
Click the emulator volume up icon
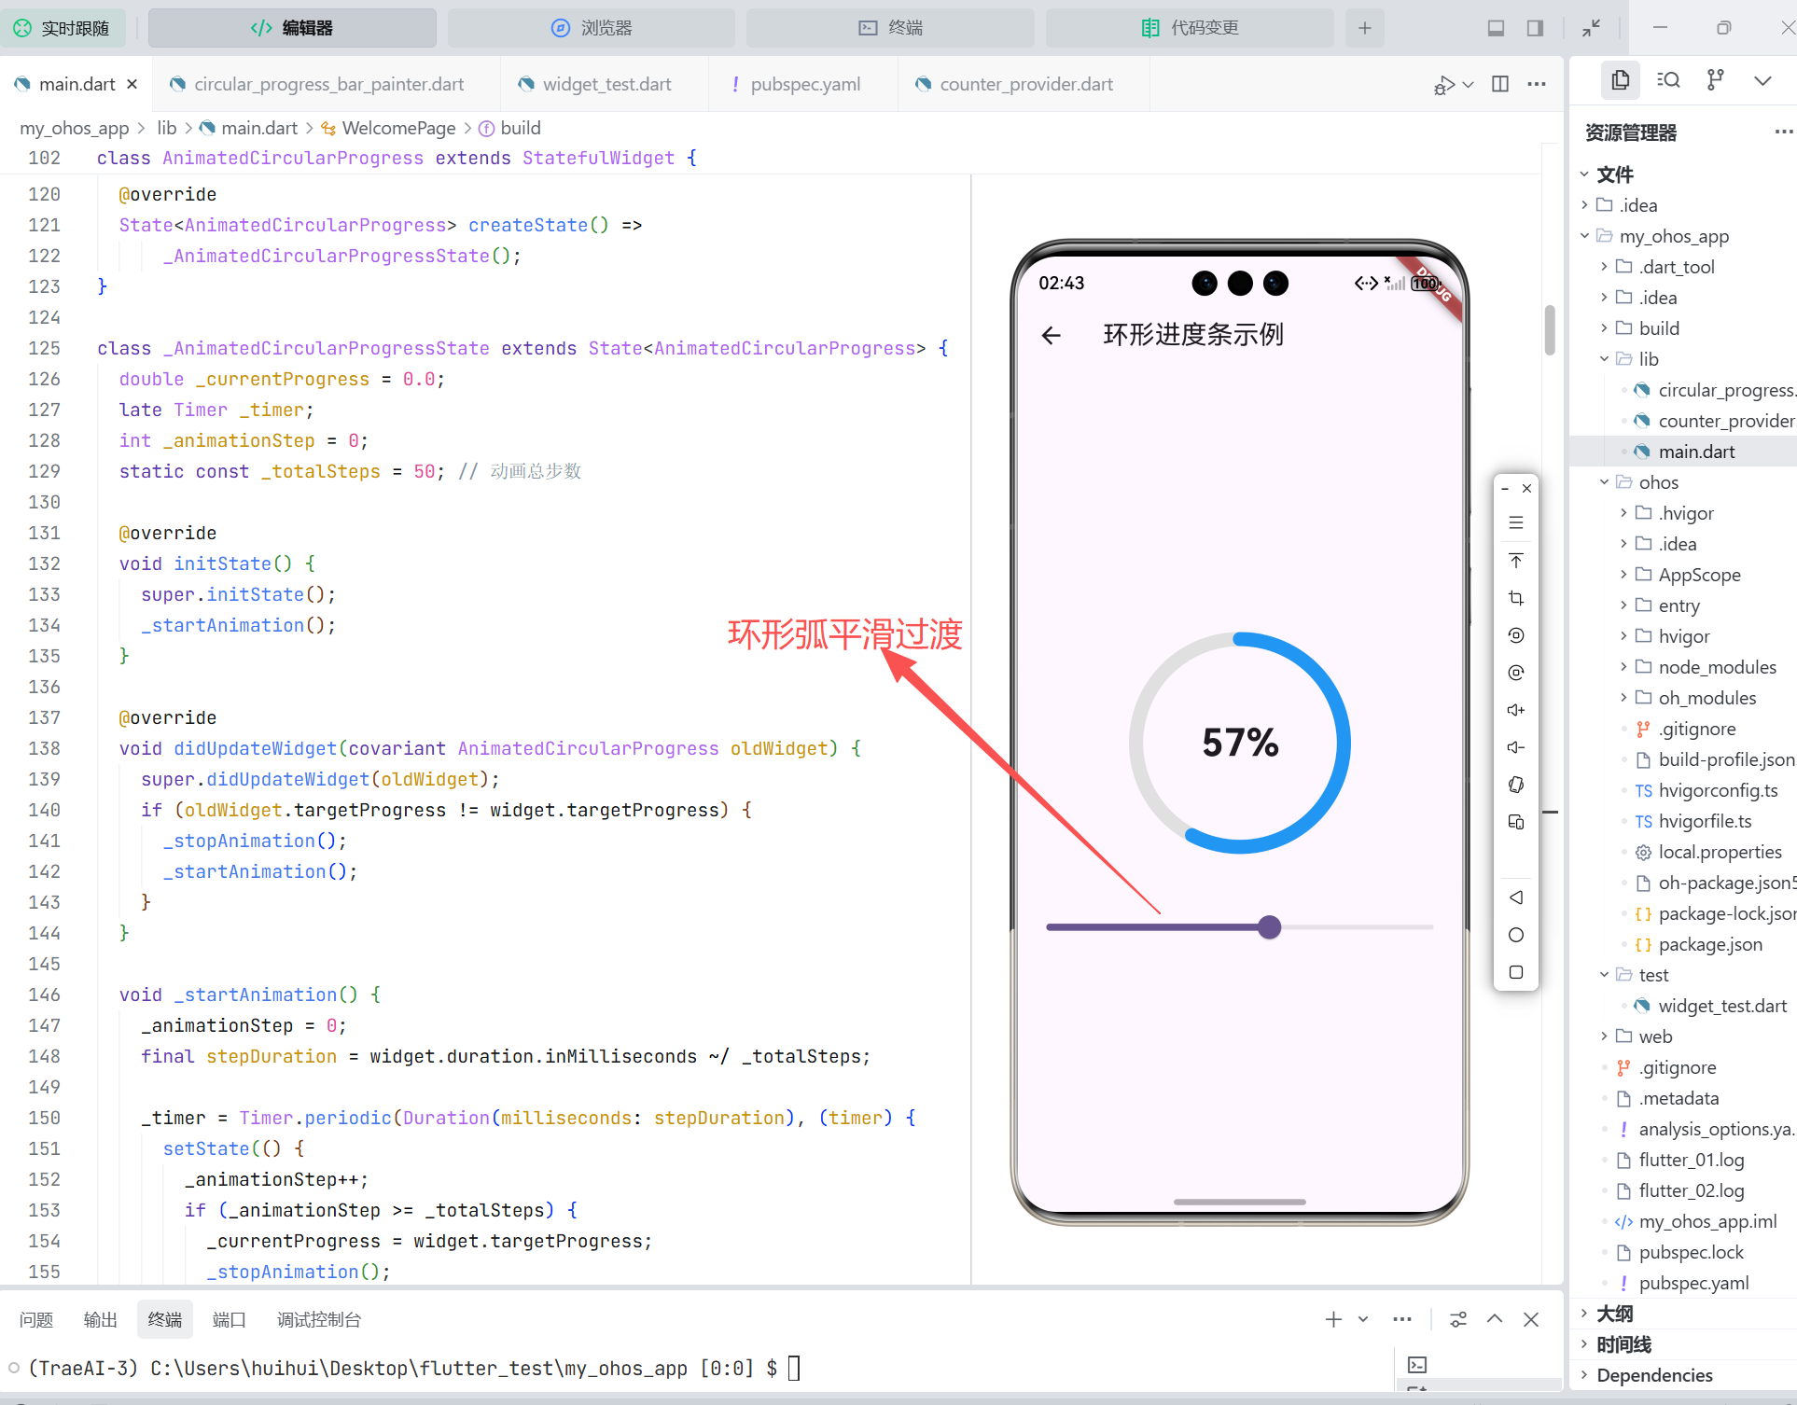[x=1516, y=710]
